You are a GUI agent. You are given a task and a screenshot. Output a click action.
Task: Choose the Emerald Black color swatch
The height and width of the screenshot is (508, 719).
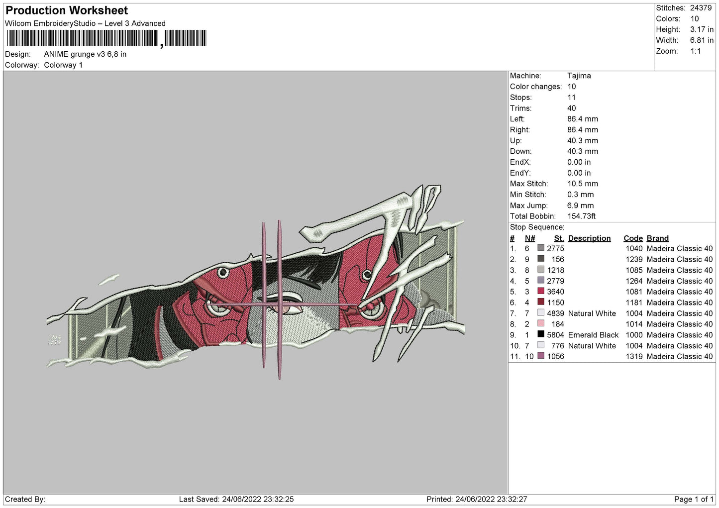(x=541, y=335)
